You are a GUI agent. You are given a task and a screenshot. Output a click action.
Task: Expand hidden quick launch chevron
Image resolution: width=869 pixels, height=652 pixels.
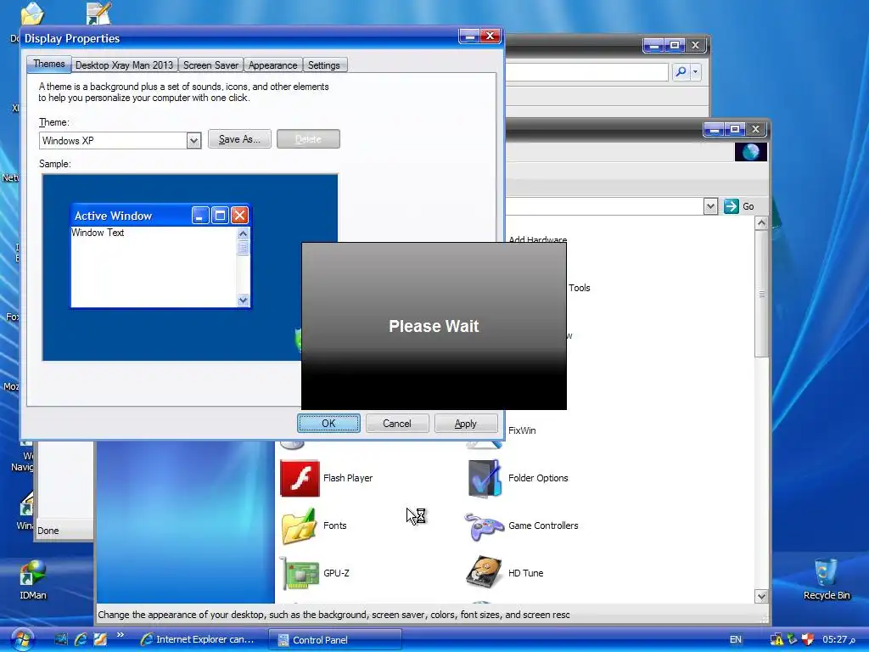[120, 635]
